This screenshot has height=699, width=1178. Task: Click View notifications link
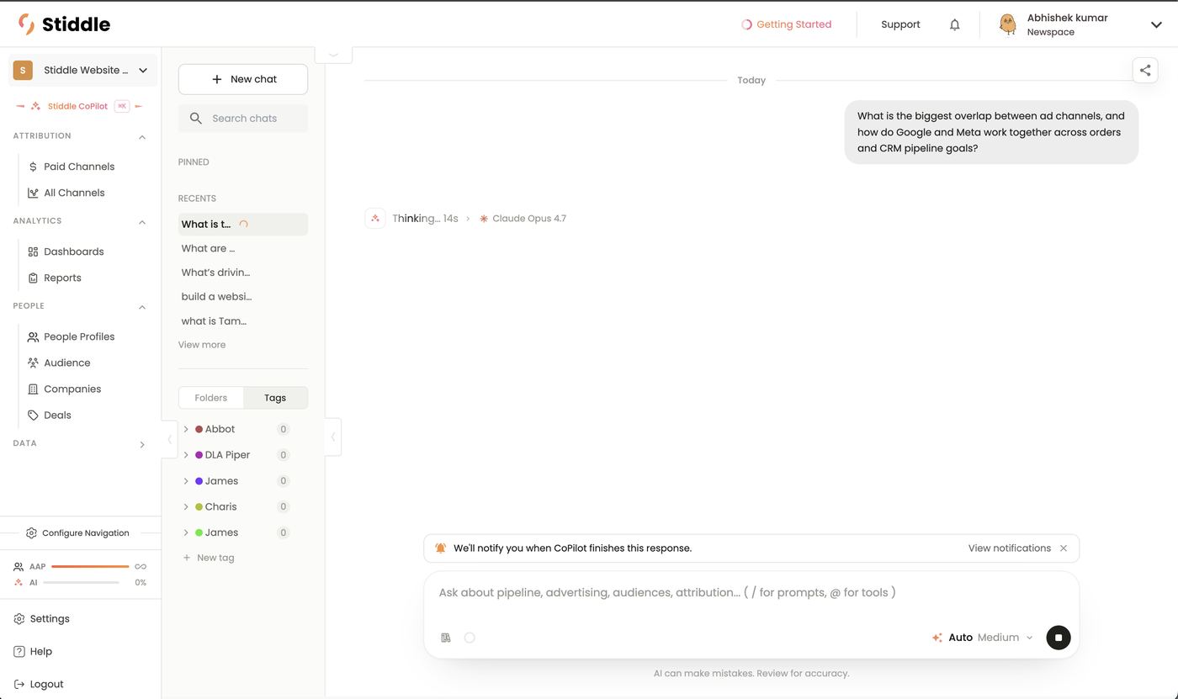coord(1009,548)
